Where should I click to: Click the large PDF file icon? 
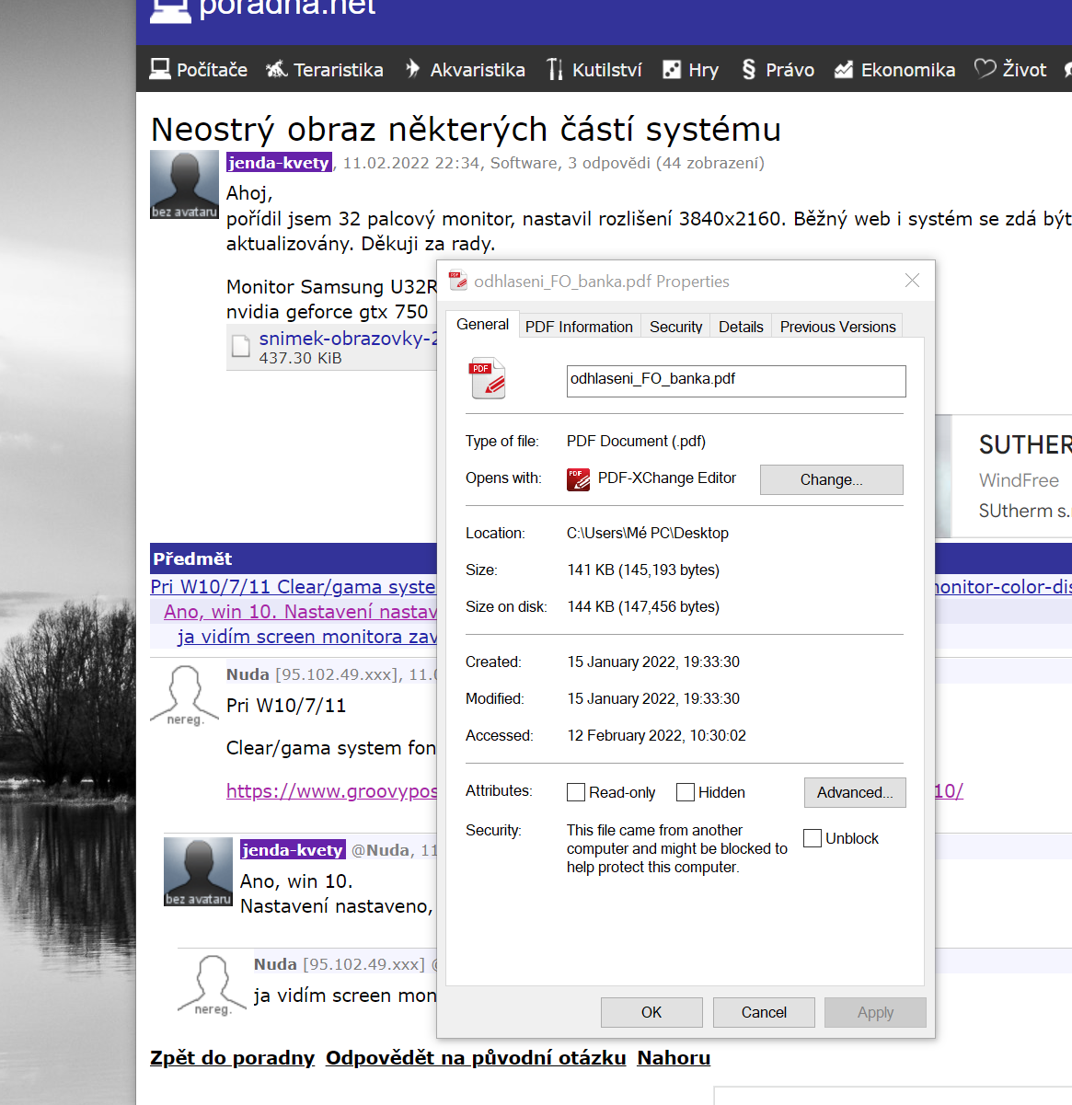pos(488,378)
